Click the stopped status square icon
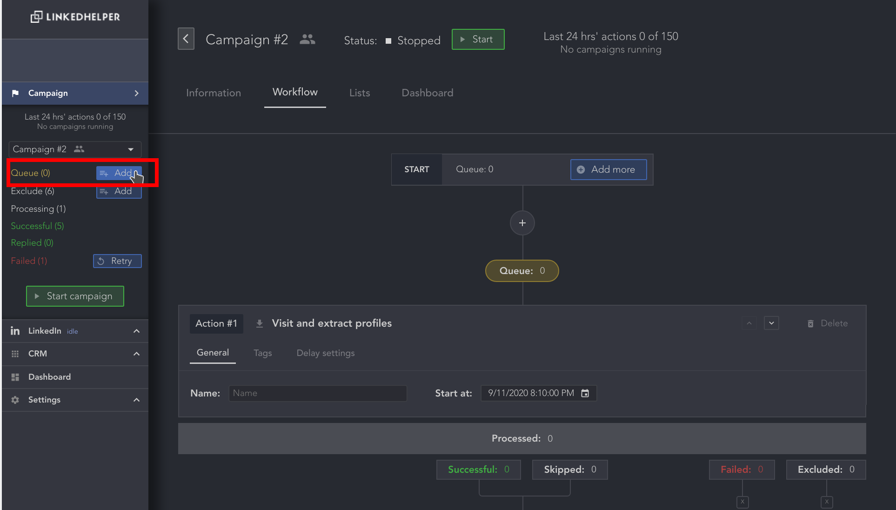 388,41
